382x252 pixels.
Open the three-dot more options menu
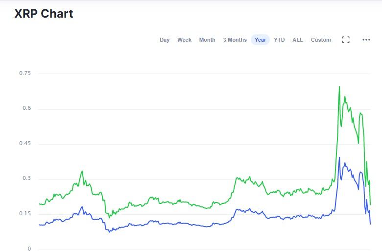pyautogui.click(x=366, y=40)
